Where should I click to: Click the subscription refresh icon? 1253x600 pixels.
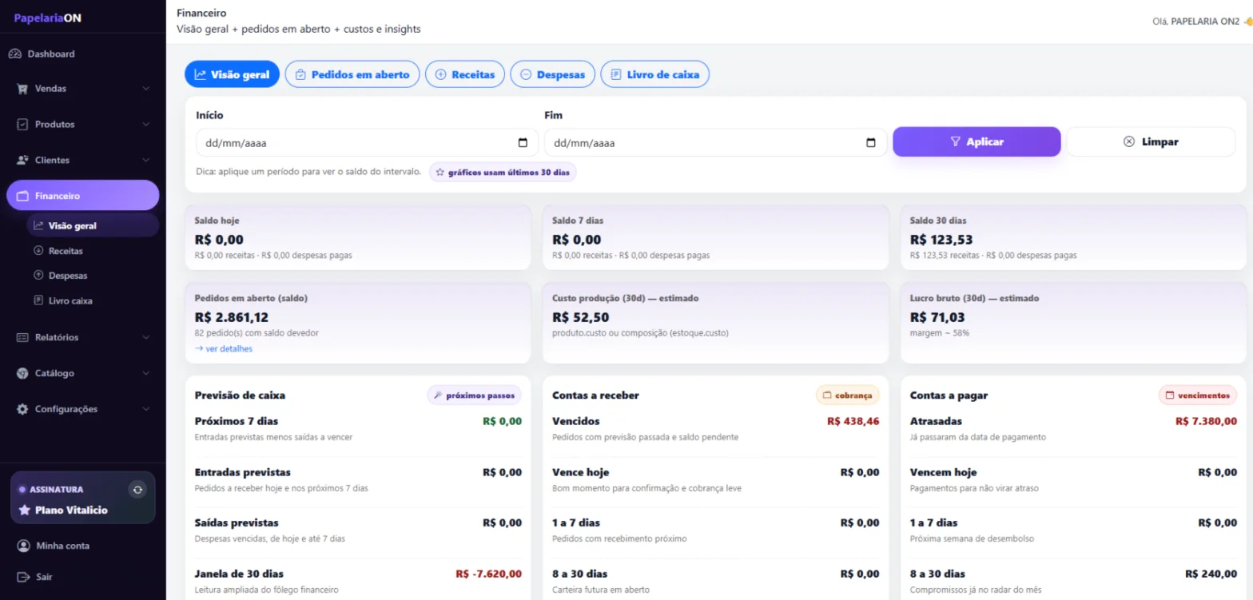click(138, 490)
